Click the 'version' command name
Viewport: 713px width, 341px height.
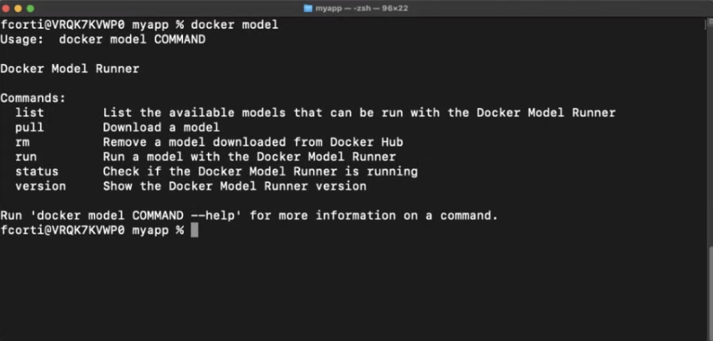click(x=41, y=186)
